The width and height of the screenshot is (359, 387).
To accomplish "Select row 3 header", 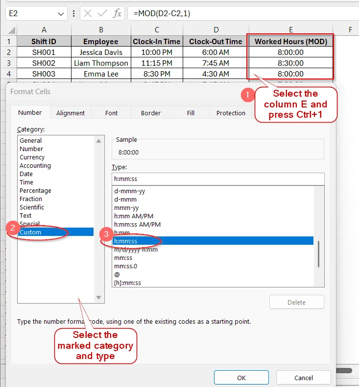I will tap(9, 63).
